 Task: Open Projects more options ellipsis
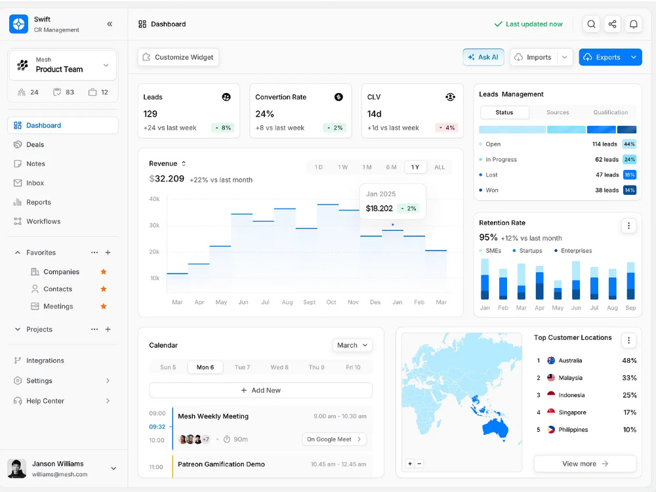[x=94, y=329]
